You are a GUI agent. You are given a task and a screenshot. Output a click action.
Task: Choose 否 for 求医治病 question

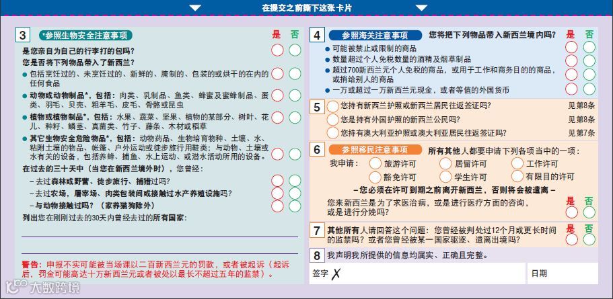589,212
